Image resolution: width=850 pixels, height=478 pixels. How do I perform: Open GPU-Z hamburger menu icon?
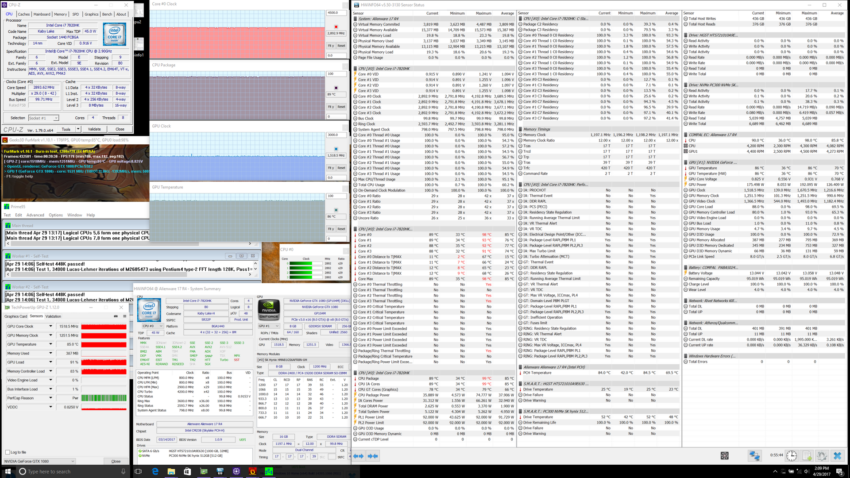(125, 316)
